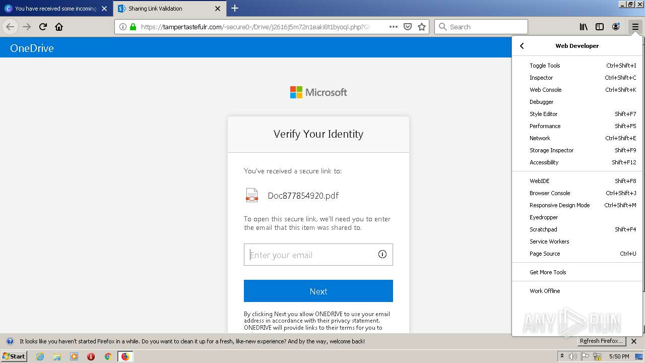Click the Refresh Firefox button
This screenshot has width=645, height=363.
pos(602,341)
